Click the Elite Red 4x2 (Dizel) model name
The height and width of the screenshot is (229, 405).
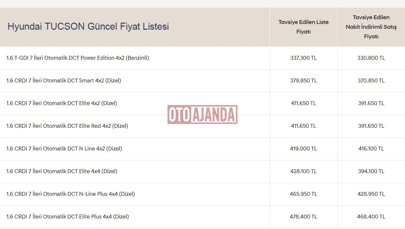pos(67,126)
